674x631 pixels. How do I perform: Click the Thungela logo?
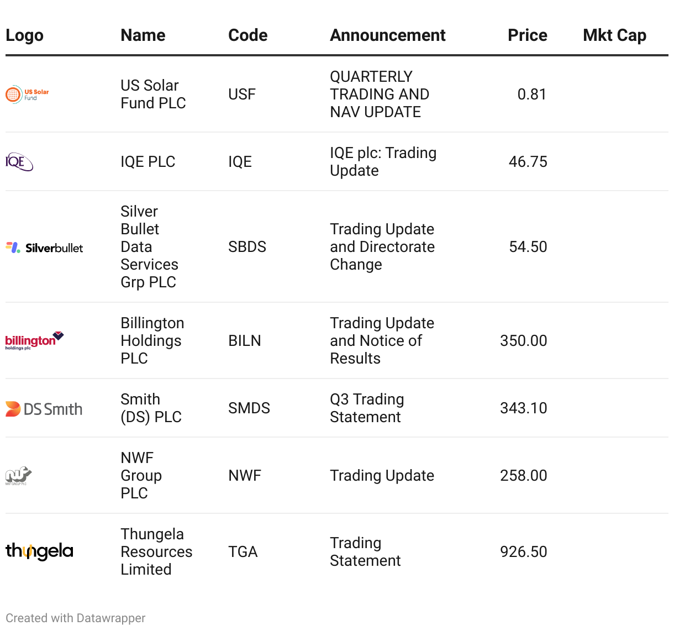pyautogui.click(x=39, y=551)
